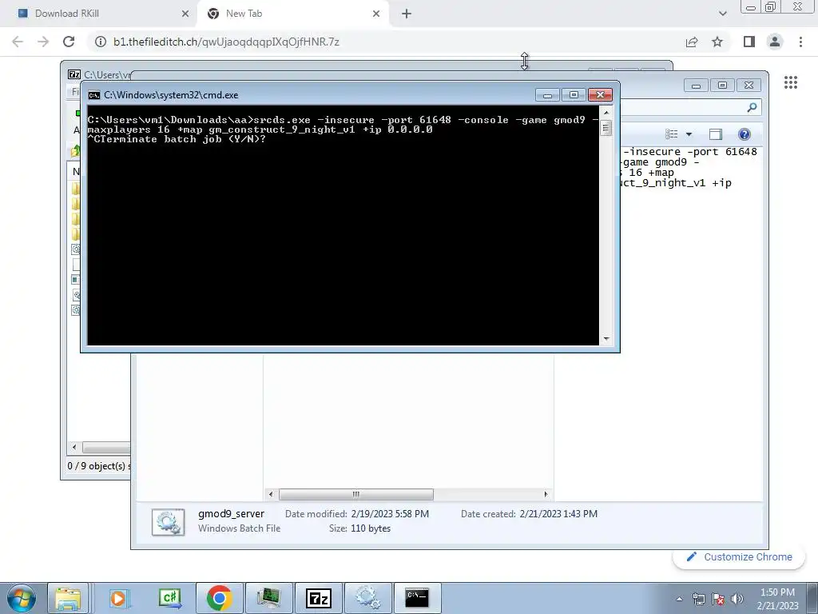Click the Explorer horizontal scrollbar thumb
818x614 pixels.
(x=355, y=494)
